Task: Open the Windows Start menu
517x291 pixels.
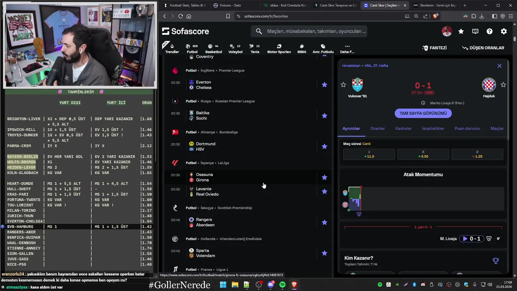Action: click(223, 285)
